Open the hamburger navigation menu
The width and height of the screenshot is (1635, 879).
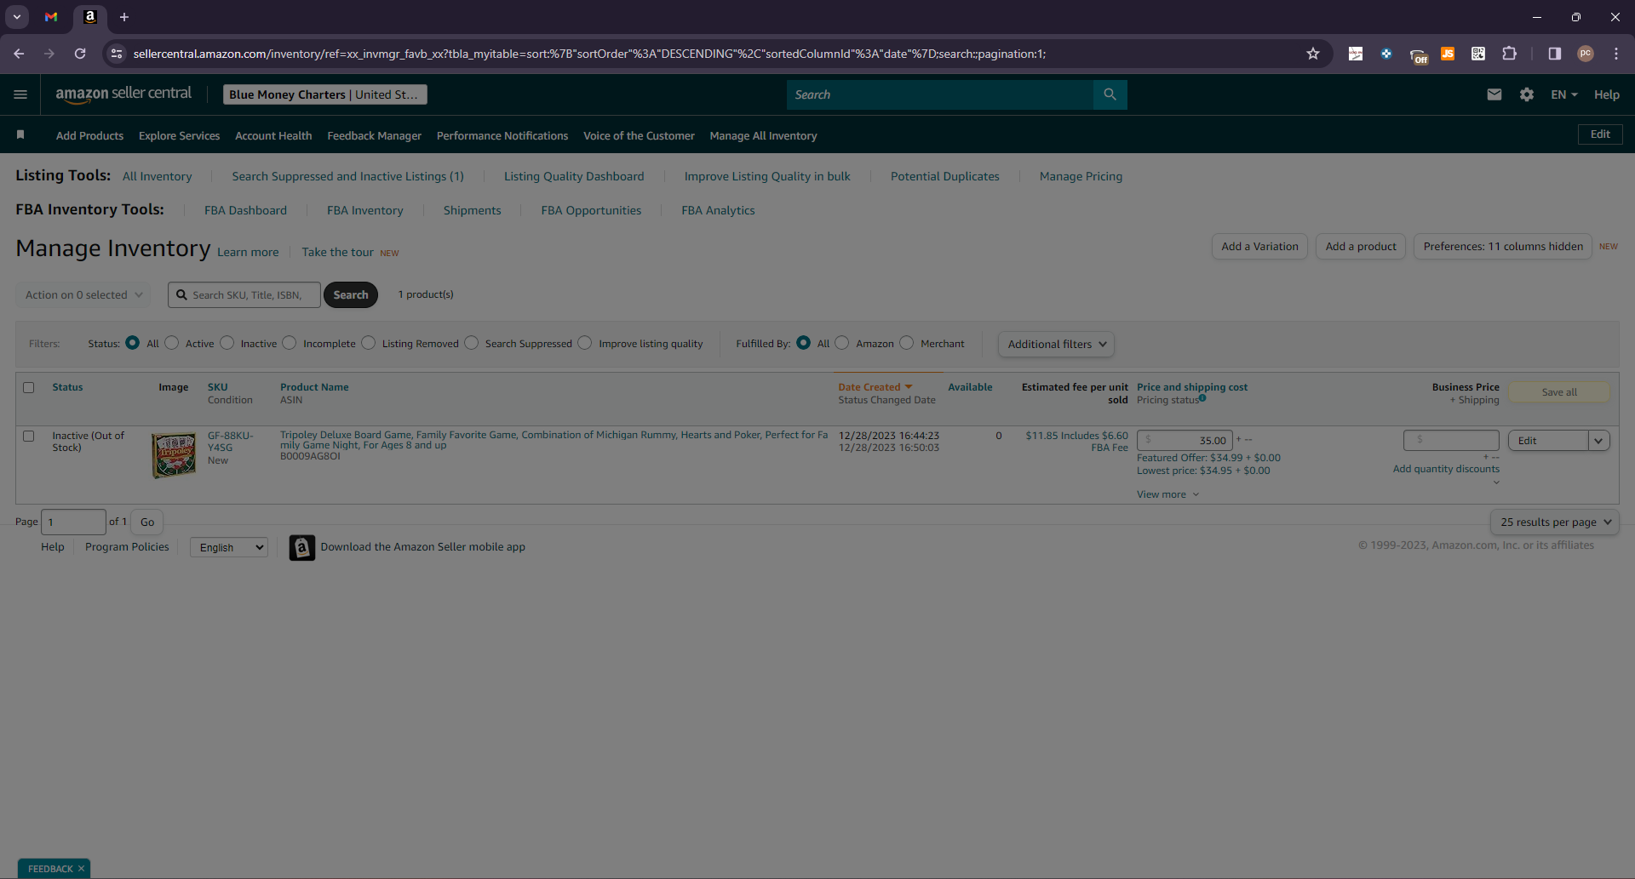click(x=20, y=94)
